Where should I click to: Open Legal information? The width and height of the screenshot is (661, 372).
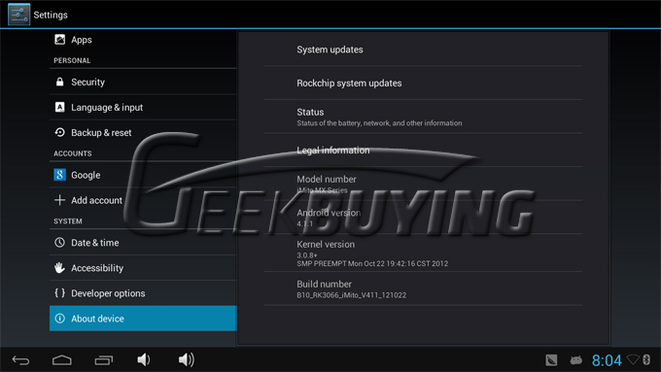click(x=423, y=150)
